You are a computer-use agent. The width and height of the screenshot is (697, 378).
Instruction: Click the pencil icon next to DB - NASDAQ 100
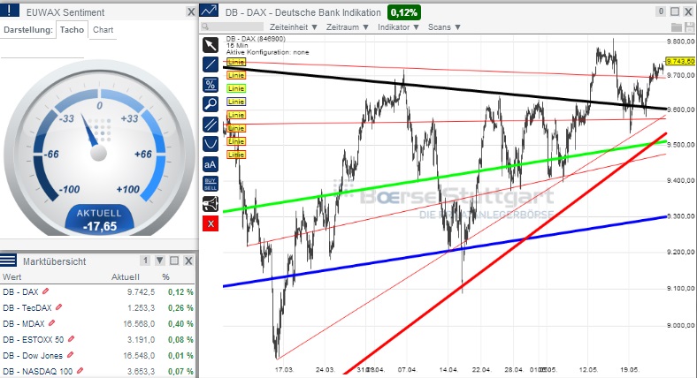80,370
